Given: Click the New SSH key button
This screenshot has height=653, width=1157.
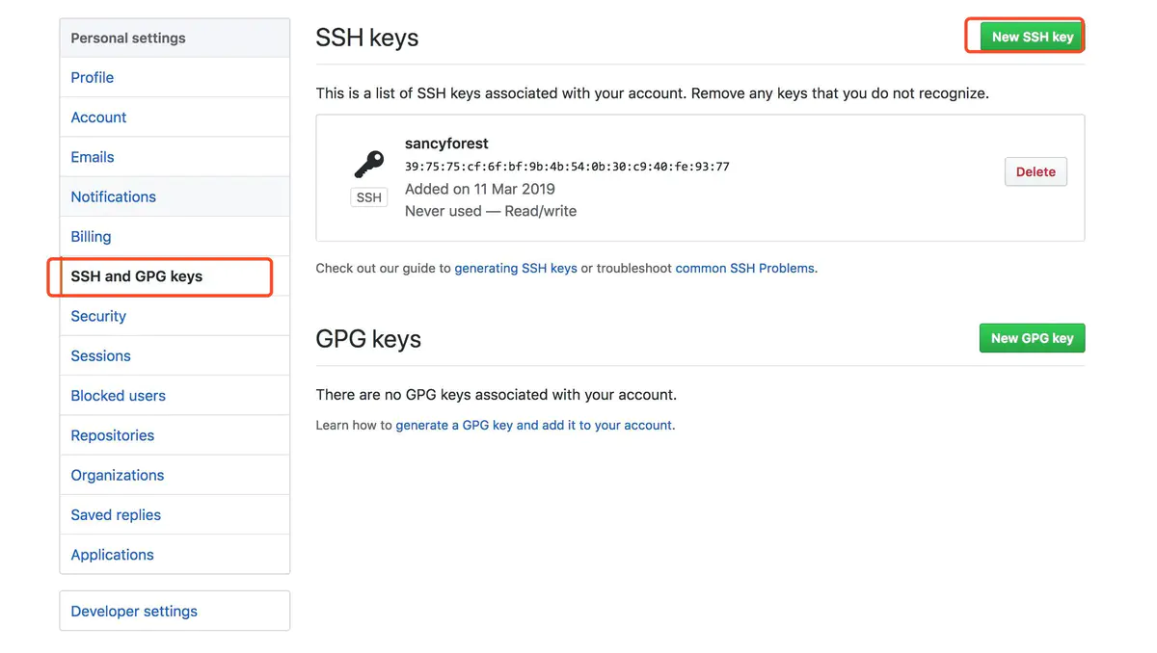Looking at the screenshot, I should (1032, 37).
